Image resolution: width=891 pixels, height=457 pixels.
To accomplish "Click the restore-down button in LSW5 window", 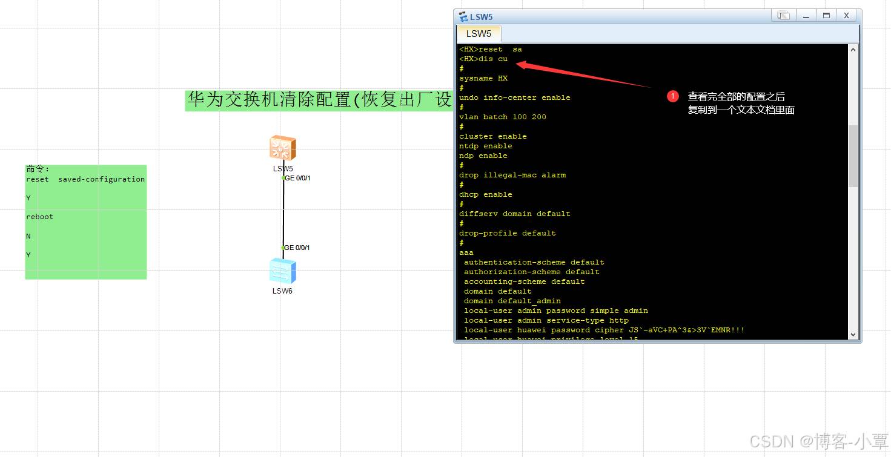I will coord(783,16).
